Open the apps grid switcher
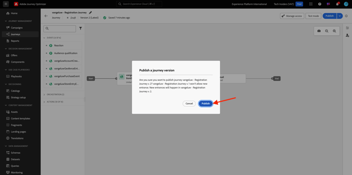 point(311,4)
